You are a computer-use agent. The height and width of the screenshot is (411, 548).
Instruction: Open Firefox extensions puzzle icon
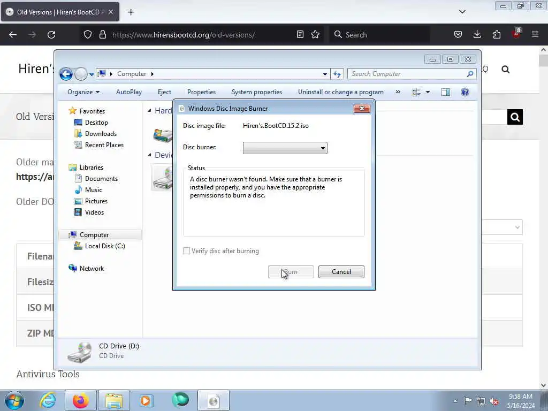[497, 34]
